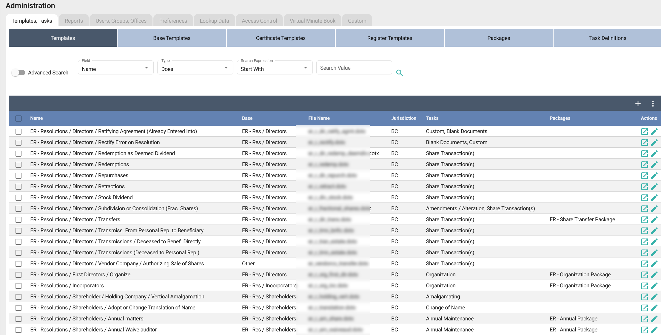Open the Field dropdown set to Name
This screenshot has width=661, height=335.
pos(115,68)
